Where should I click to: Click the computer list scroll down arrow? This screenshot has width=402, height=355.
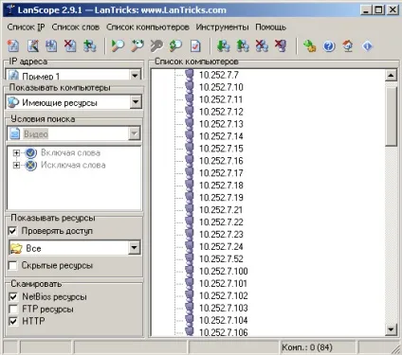pyautogui.click(x=392, y=329)
